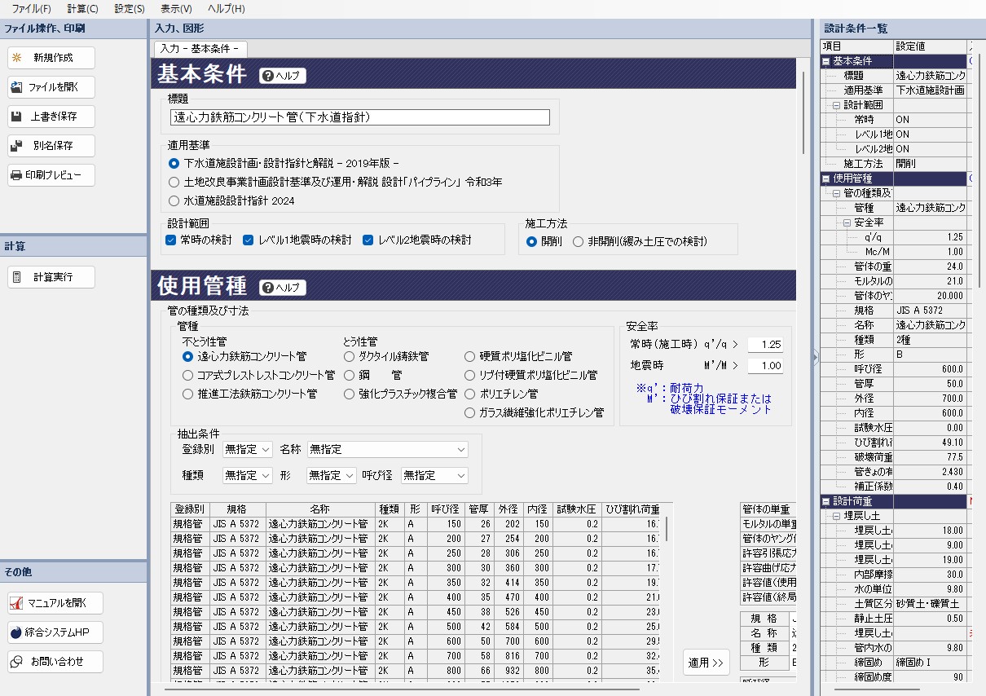Viewport: 986px width, 696px height.
Task: Open a file with ファイルを開く icon
Action: tap(16, 87)
